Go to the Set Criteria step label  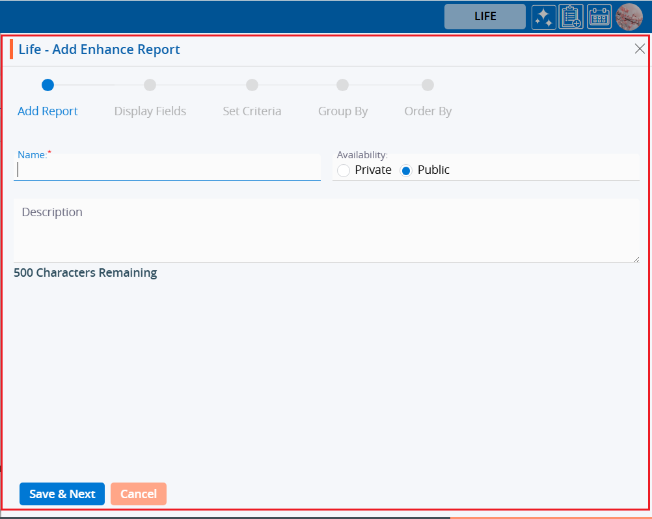tap(252, 111)
